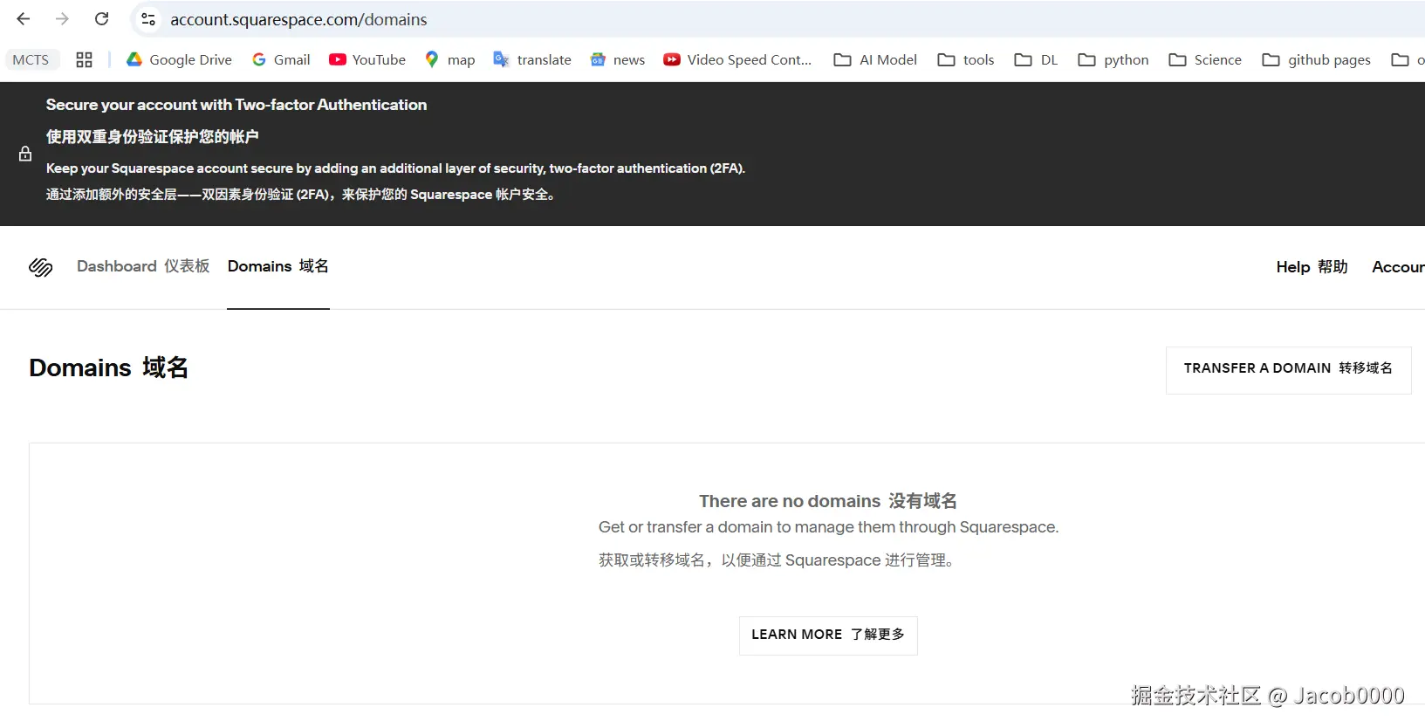1425x728 pixels.
Task: Expand the github pages bookmark folder
Action: [x=1317, y=59]
